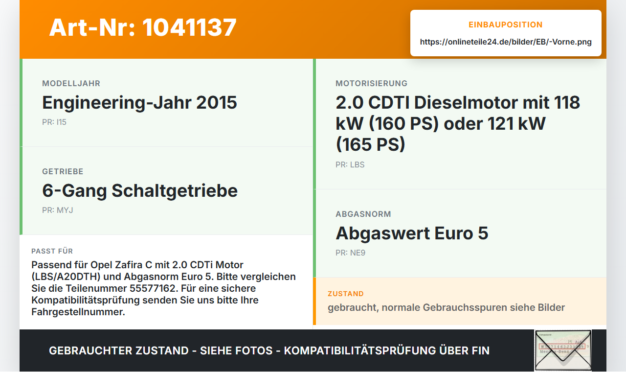Select the PR: LBS code
Image resolution: width=626 pixels, height=372 pixels.
350,165
